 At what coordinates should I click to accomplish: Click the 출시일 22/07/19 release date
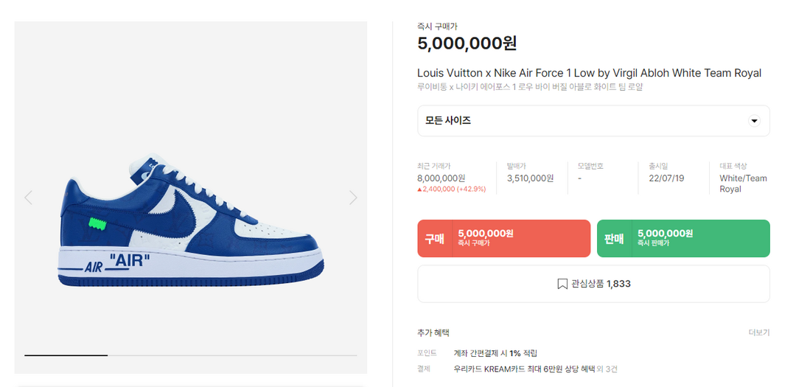coord(666,178)
